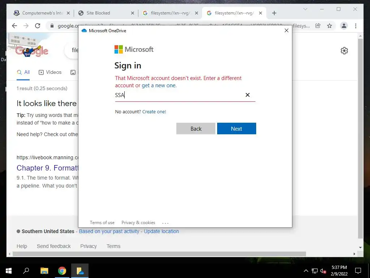Image resolution: width=370 pixels, height=278 pixels.
Task: Open a new Chrome tab
Action: coord(274,13)
